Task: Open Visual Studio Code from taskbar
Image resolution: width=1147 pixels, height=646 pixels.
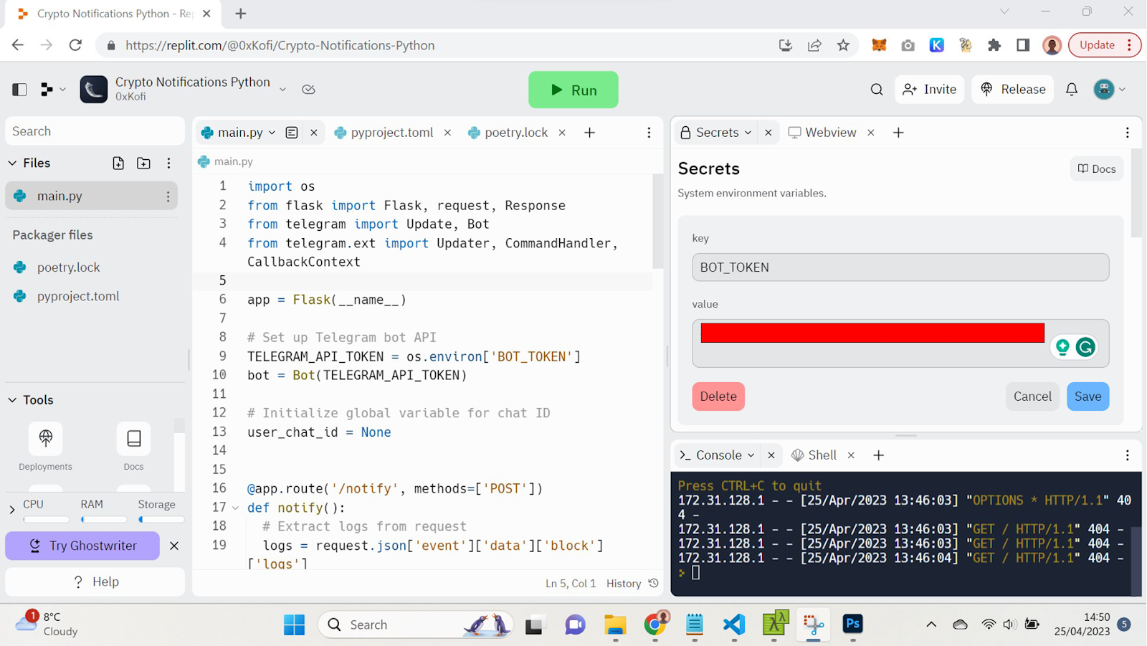Action: [x=734, y=624]
